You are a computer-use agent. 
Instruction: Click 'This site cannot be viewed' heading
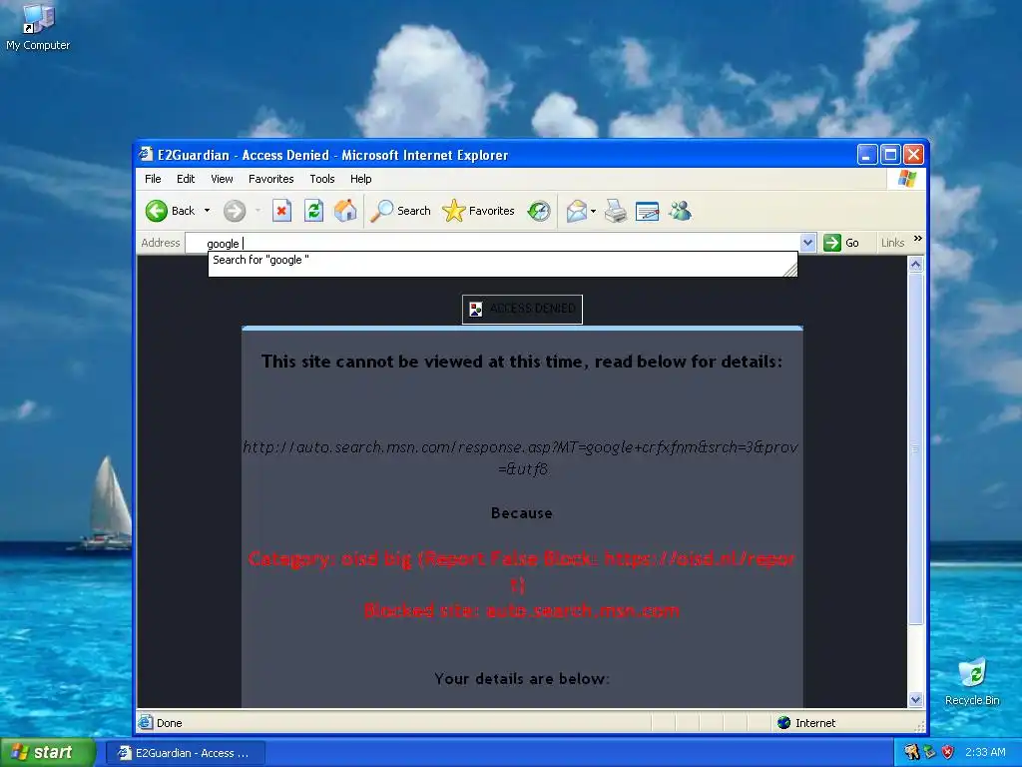click(522, 362)
